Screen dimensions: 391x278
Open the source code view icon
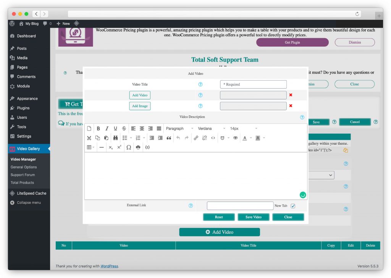pos(213,137)
